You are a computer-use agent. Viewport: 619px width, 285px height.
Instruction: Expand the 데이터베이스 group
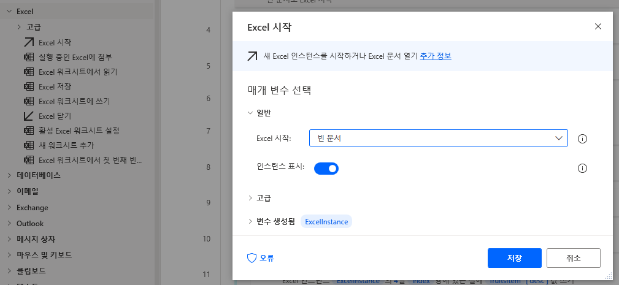tap(9, 175)
